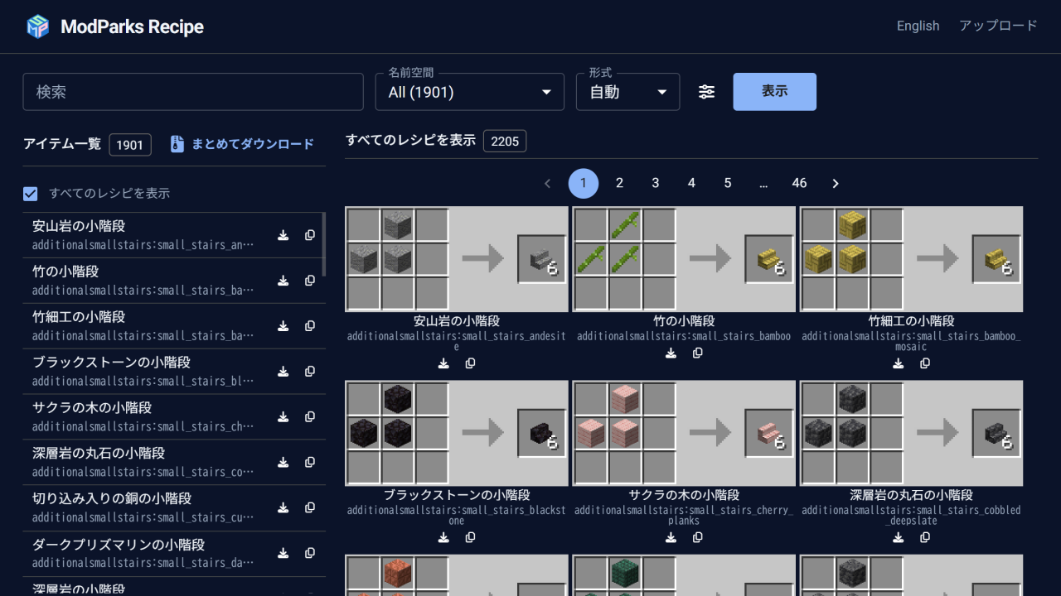Image resolution: width=1061 pixels, height=596 pixels.
Task: Copy the 竹の小階段 recipe card
Action: coord(698,353)
